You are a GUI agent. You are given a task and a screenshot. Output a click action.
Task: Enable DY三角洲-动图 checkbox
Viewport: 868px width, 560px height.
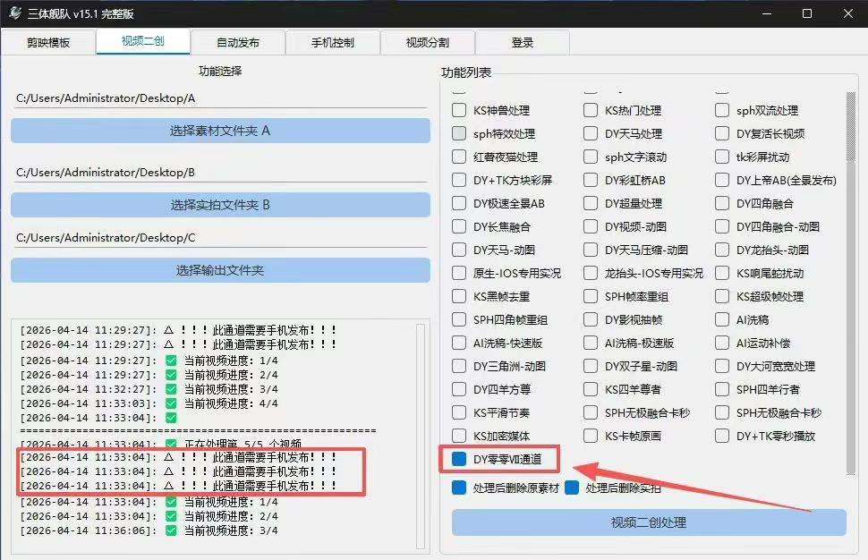(x=459, y=366)
